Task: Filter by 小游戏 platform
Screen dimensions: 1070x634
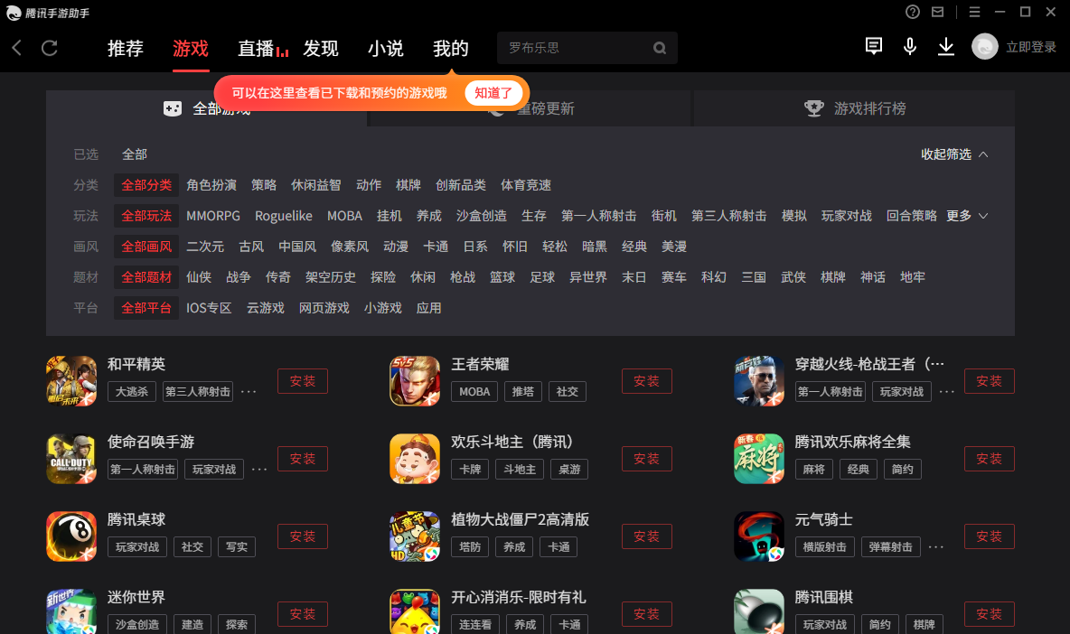Action: pos(383,307)
